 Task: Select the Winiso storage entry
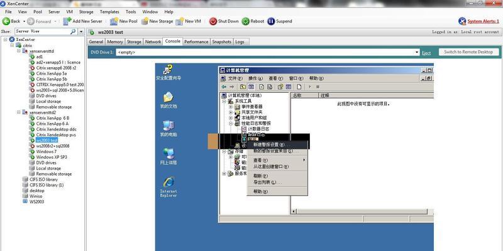(x=36, y=196)
